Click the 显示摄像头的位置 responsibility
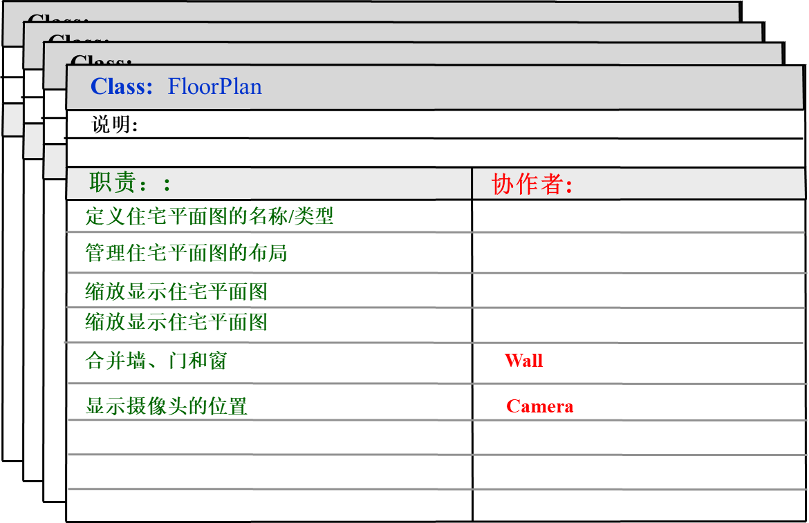This screenshot has height=523, width=809. pyautogui.click(x=166, y=406)
